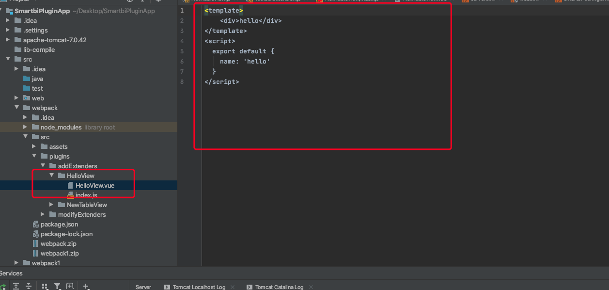Select the index.js file in tree
This screenshot has width=609, height=290.
(x=86, y=195)
